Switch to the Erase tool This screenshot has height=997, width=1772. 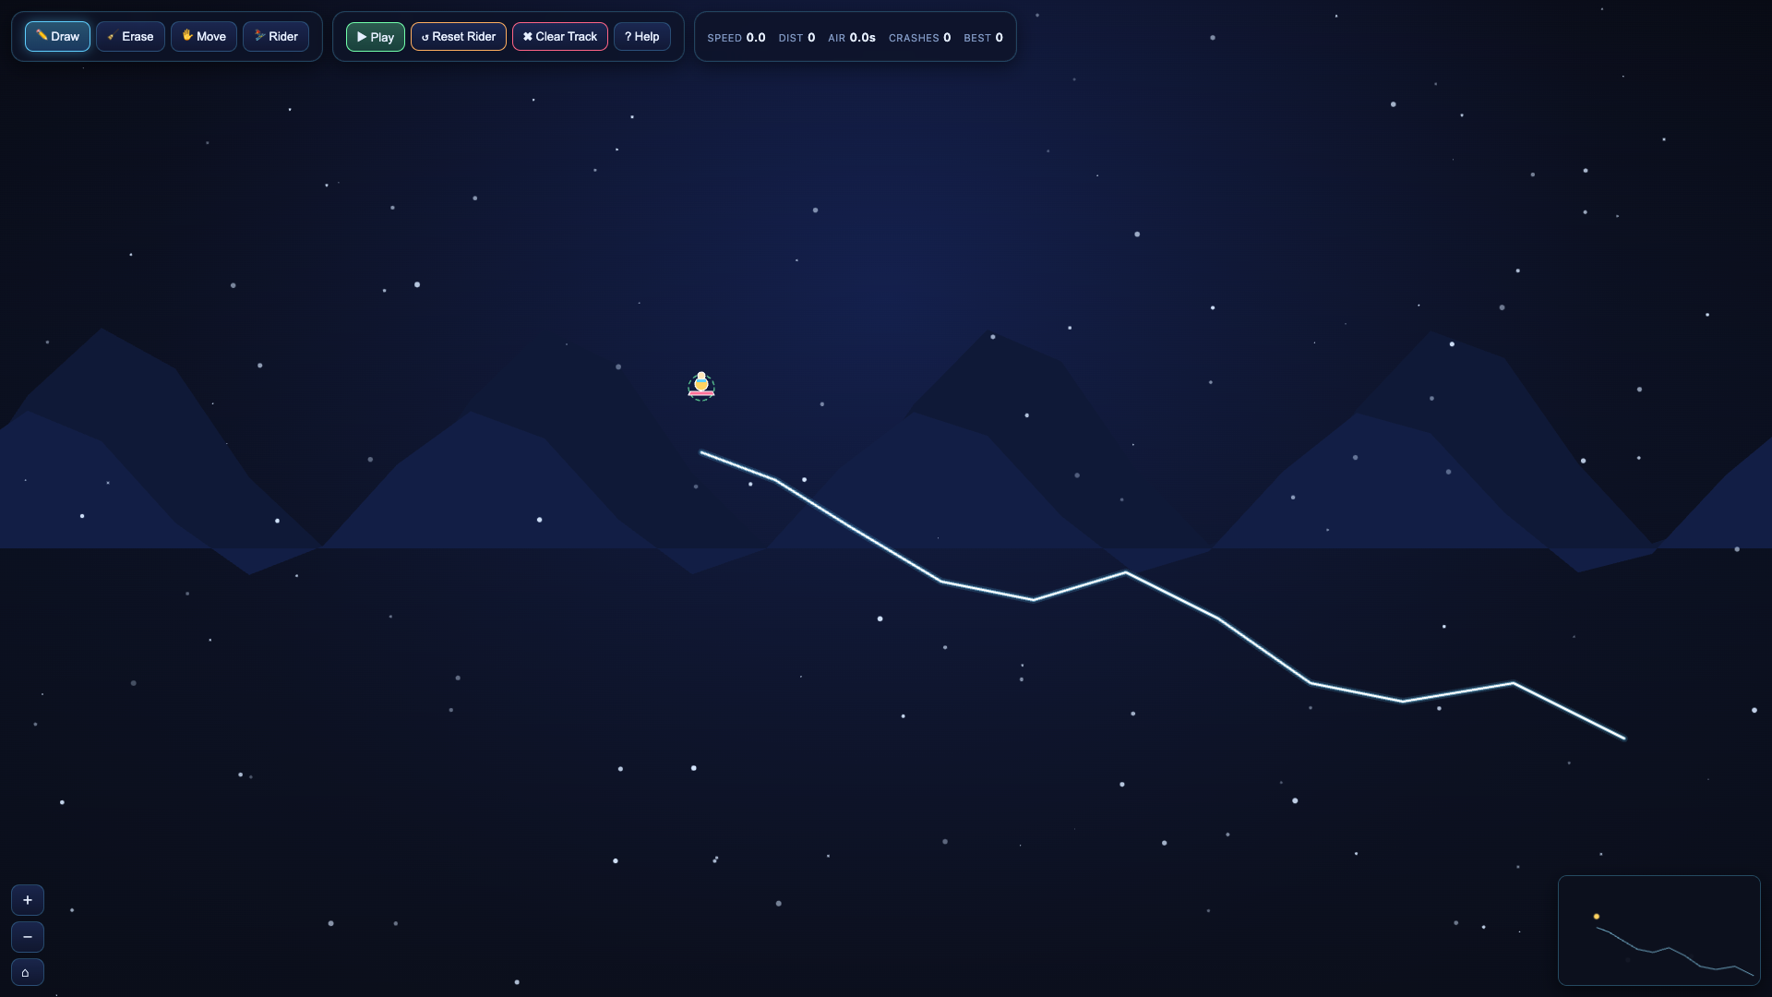coord(130,37)
